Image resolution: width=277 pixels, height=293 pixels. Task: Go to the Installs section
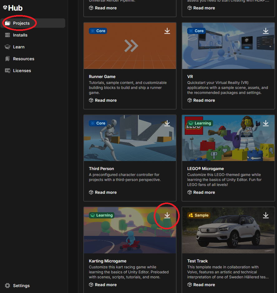tap(20, 35)
